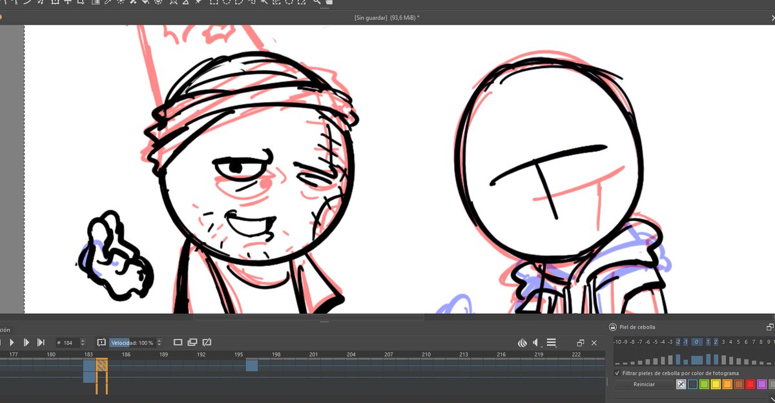This screenshot has width=775, height=403.
Task: Float the Piel de cebolla docker
Action: 770,327
